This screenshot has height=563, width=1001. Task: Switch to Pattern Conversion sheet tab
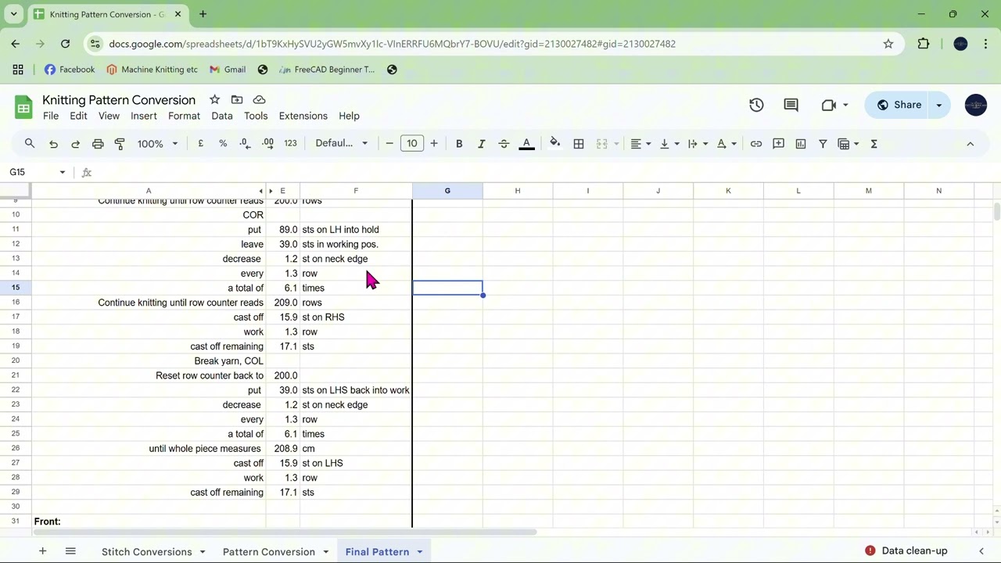click(x=268, y=552)
